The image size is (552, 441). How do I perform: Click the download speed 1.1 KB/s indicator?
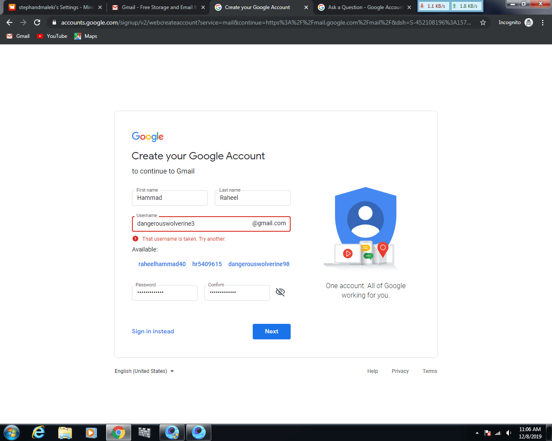434,6
